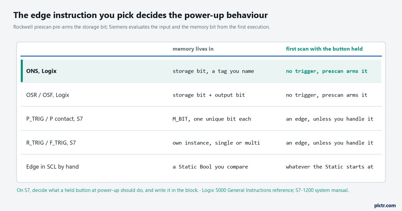402x211 pixels.
Task: Select "no trigger, prescan arms it" in ONS row
Action: pyautogui.click(x=327, y=71)
